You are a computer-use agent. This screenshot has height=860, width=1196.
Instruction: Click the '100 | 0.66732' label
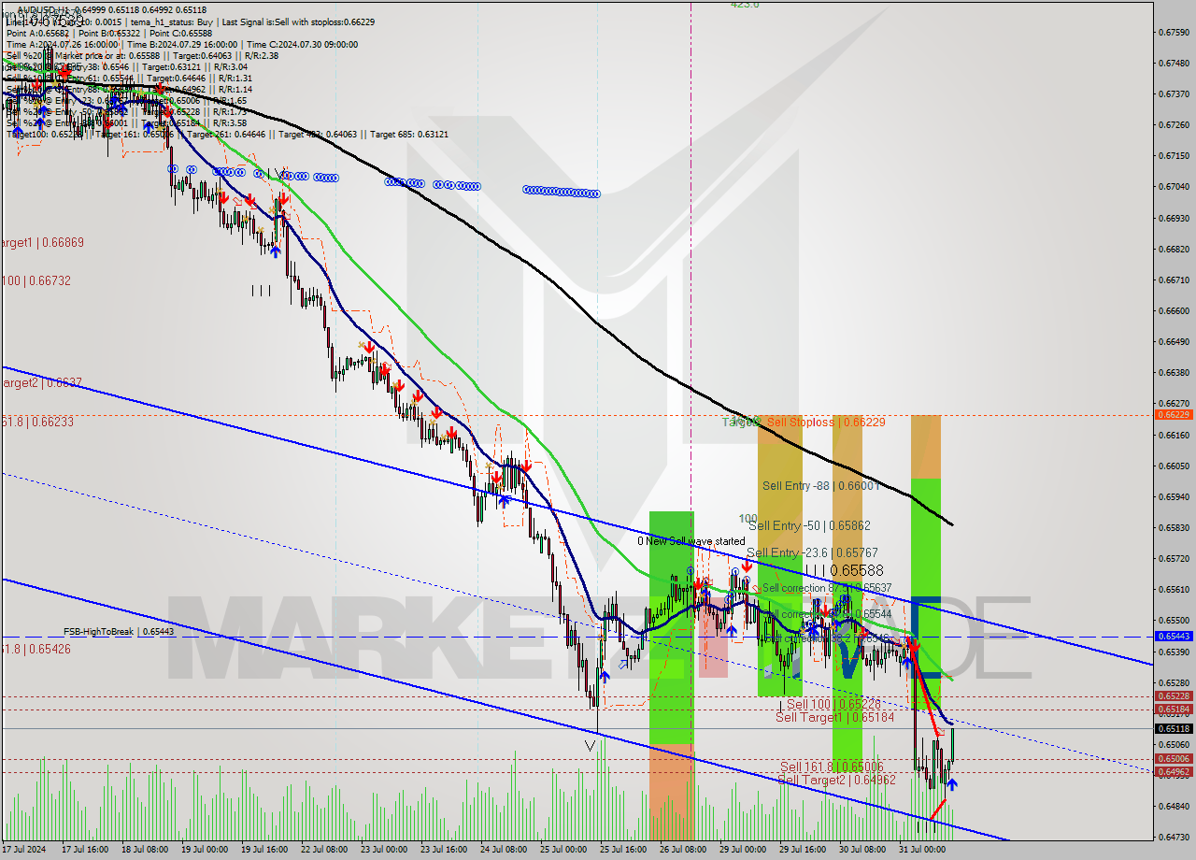pyautogui.click(x=36, y=280)
